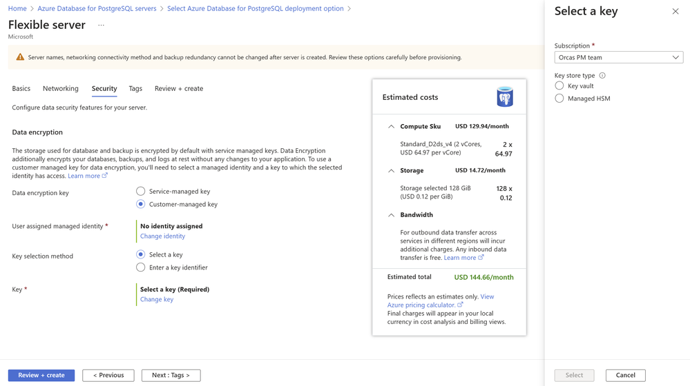
Task: Click the USD 129.94/month compute cost
Action: point(482,126)
